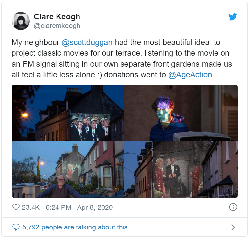This screenshot has width=249, height=237.
Task: Click the 'donations went to' text
Action: coord(135,75)
